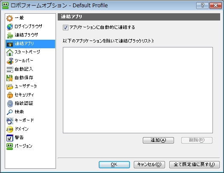Confirm with the OK button
The height and width of the screenshot is (173, 224).
click(x=114, y=165)
